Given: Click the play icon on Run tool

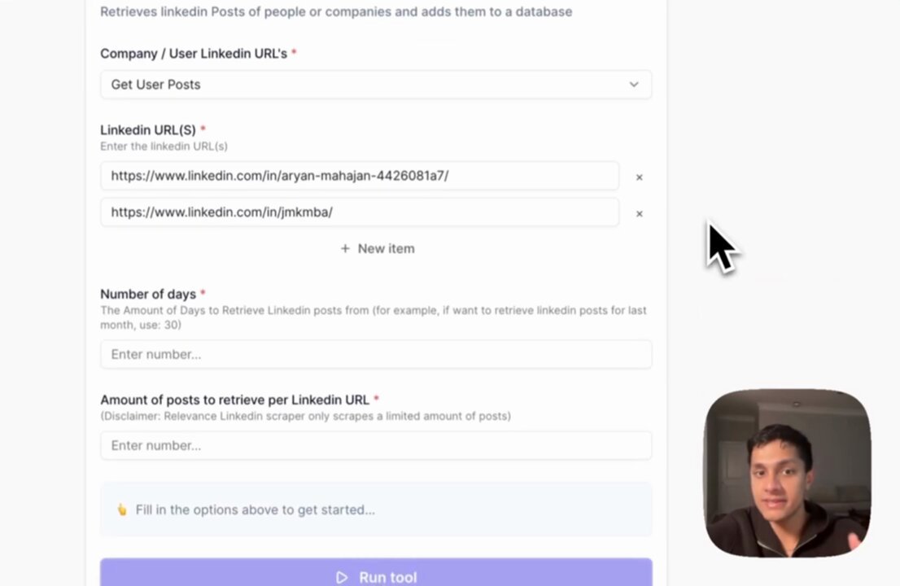Looking at the screenshot, I should tap(342, 577).
